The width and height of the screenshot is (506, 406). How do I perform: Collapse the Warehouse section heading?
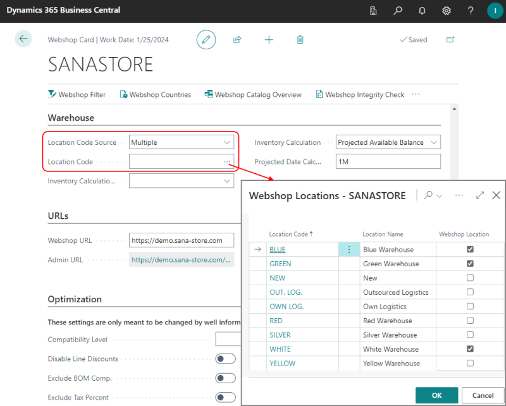pyautogui.click(x=71, y=118)
